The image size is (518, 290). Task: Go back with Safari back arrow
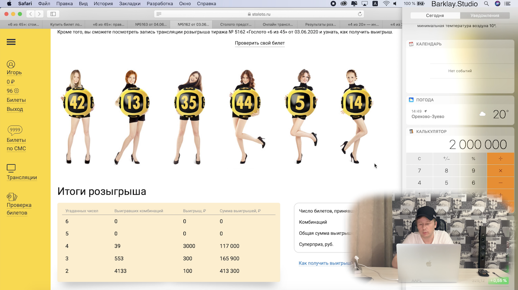pos(31,14)
